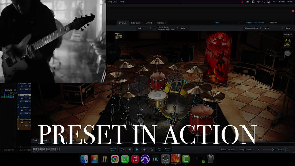Record-enable the Audio 1 track
The image size is (295, 166).
(22, 98)
